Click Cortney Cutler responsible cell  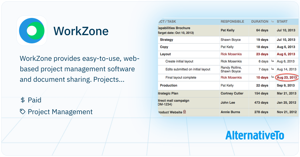pyautogui.click(x=232, y=93)
